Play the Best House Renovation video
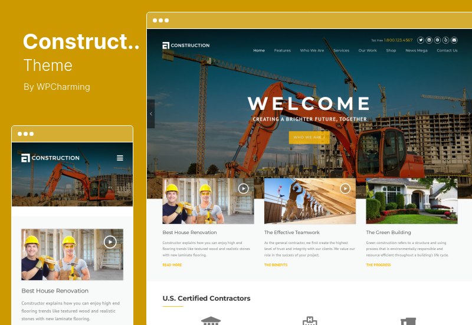Image resolution: width=472 pixels, height=325 pixels. tap(243, 188)
